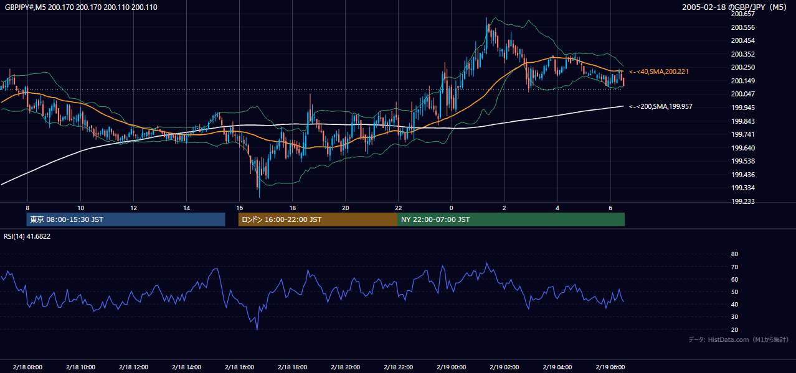Click the 2/18 14:00 time axis label
The width and height of the screenshot is (796, 373).
[x=186, y=367]
